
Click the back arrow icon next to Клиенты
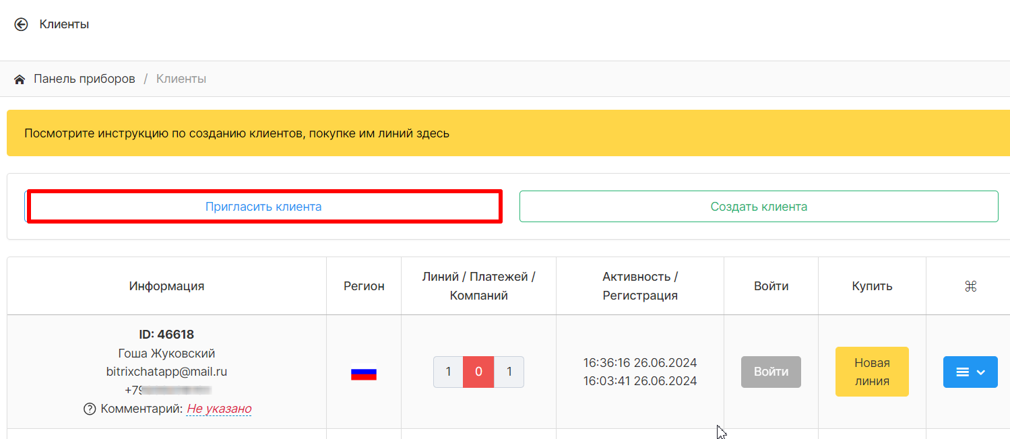(21, 25)
